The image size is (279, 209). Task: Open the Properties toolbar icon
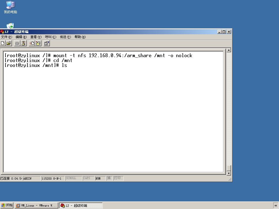click(47, 43)
